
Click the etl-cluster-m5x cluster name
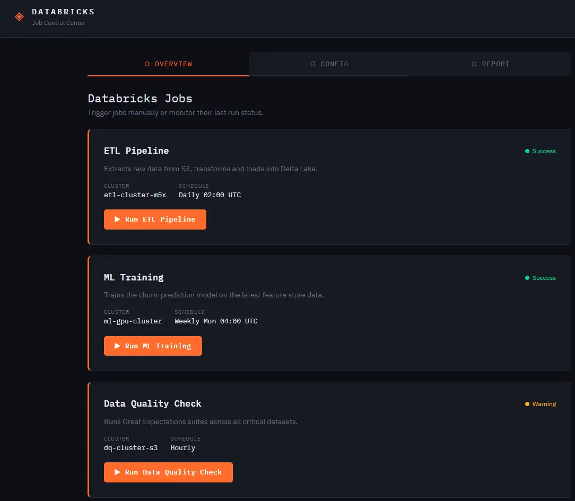coord(135,195)
